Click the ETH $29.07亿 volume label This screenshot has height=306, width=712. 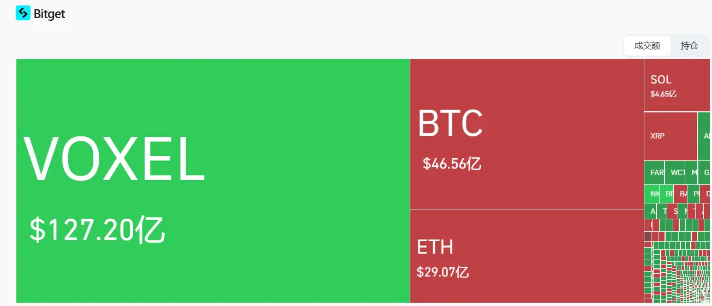[x=442, y=272]
